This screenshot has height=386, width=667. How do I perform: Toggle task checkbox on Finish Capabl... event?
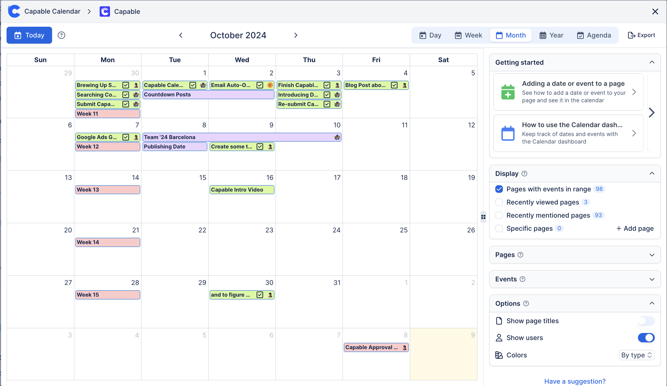point(327,85)
